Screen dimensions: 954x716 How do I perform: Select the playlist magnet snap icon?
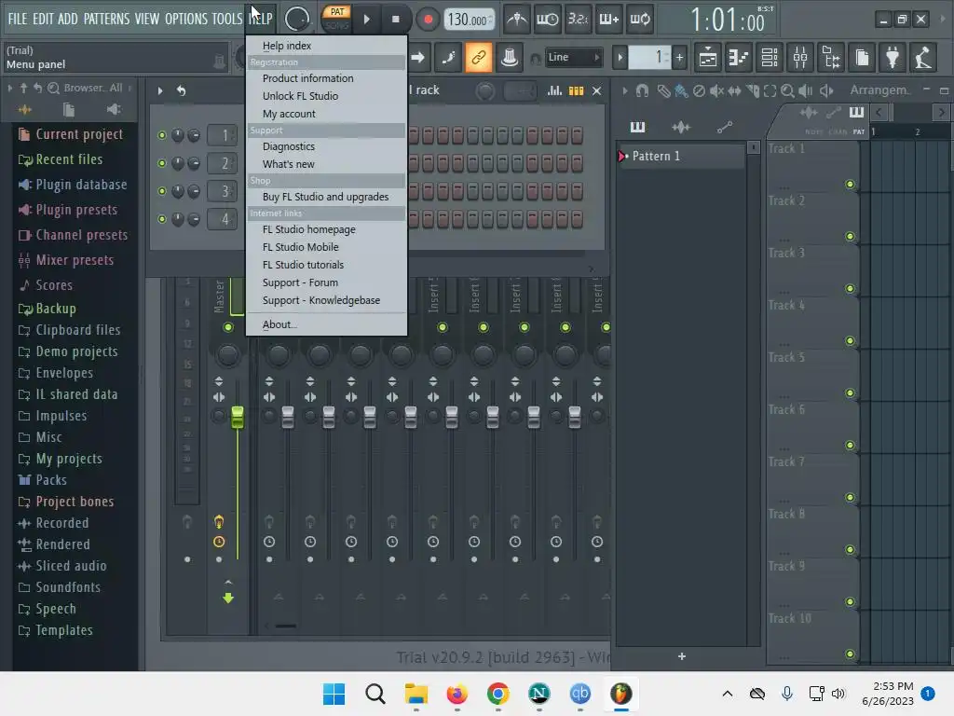click(643, 90)
